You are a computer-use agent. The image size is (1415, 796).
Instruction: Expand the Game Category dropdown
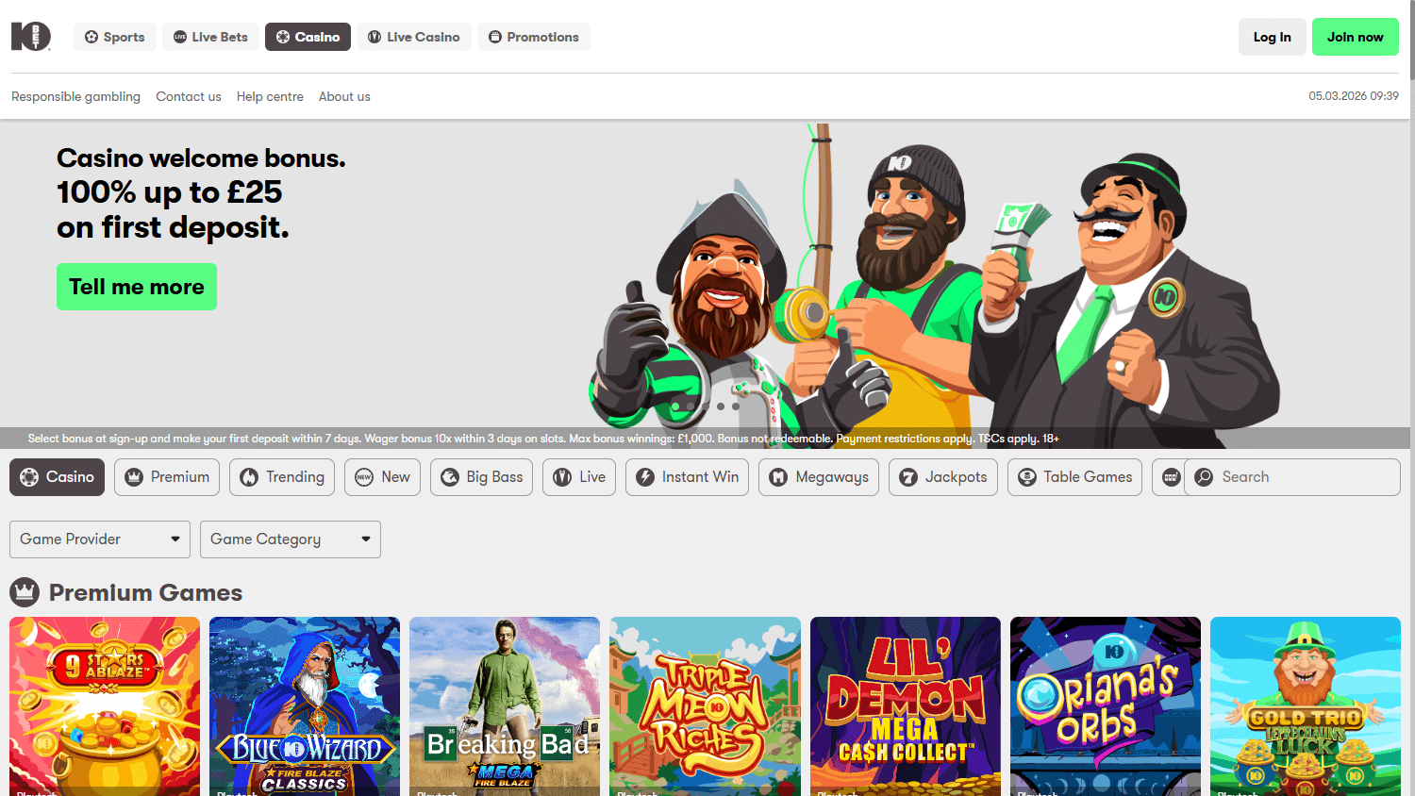click(x=290, y=539)
